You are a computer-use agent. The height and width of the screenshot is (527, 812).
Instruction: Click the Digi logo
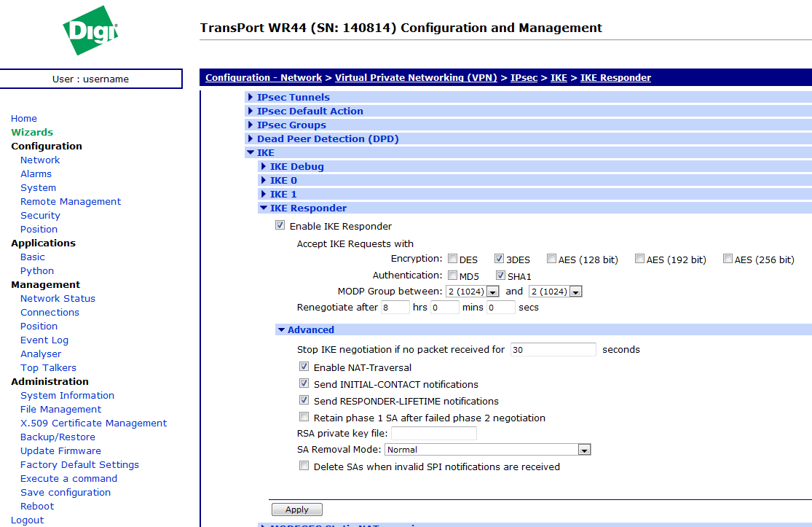click(x=90, y=31)
